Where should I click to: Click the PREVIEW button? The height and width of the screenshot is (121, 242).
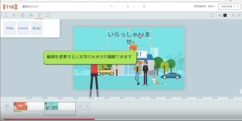[227, 6]
